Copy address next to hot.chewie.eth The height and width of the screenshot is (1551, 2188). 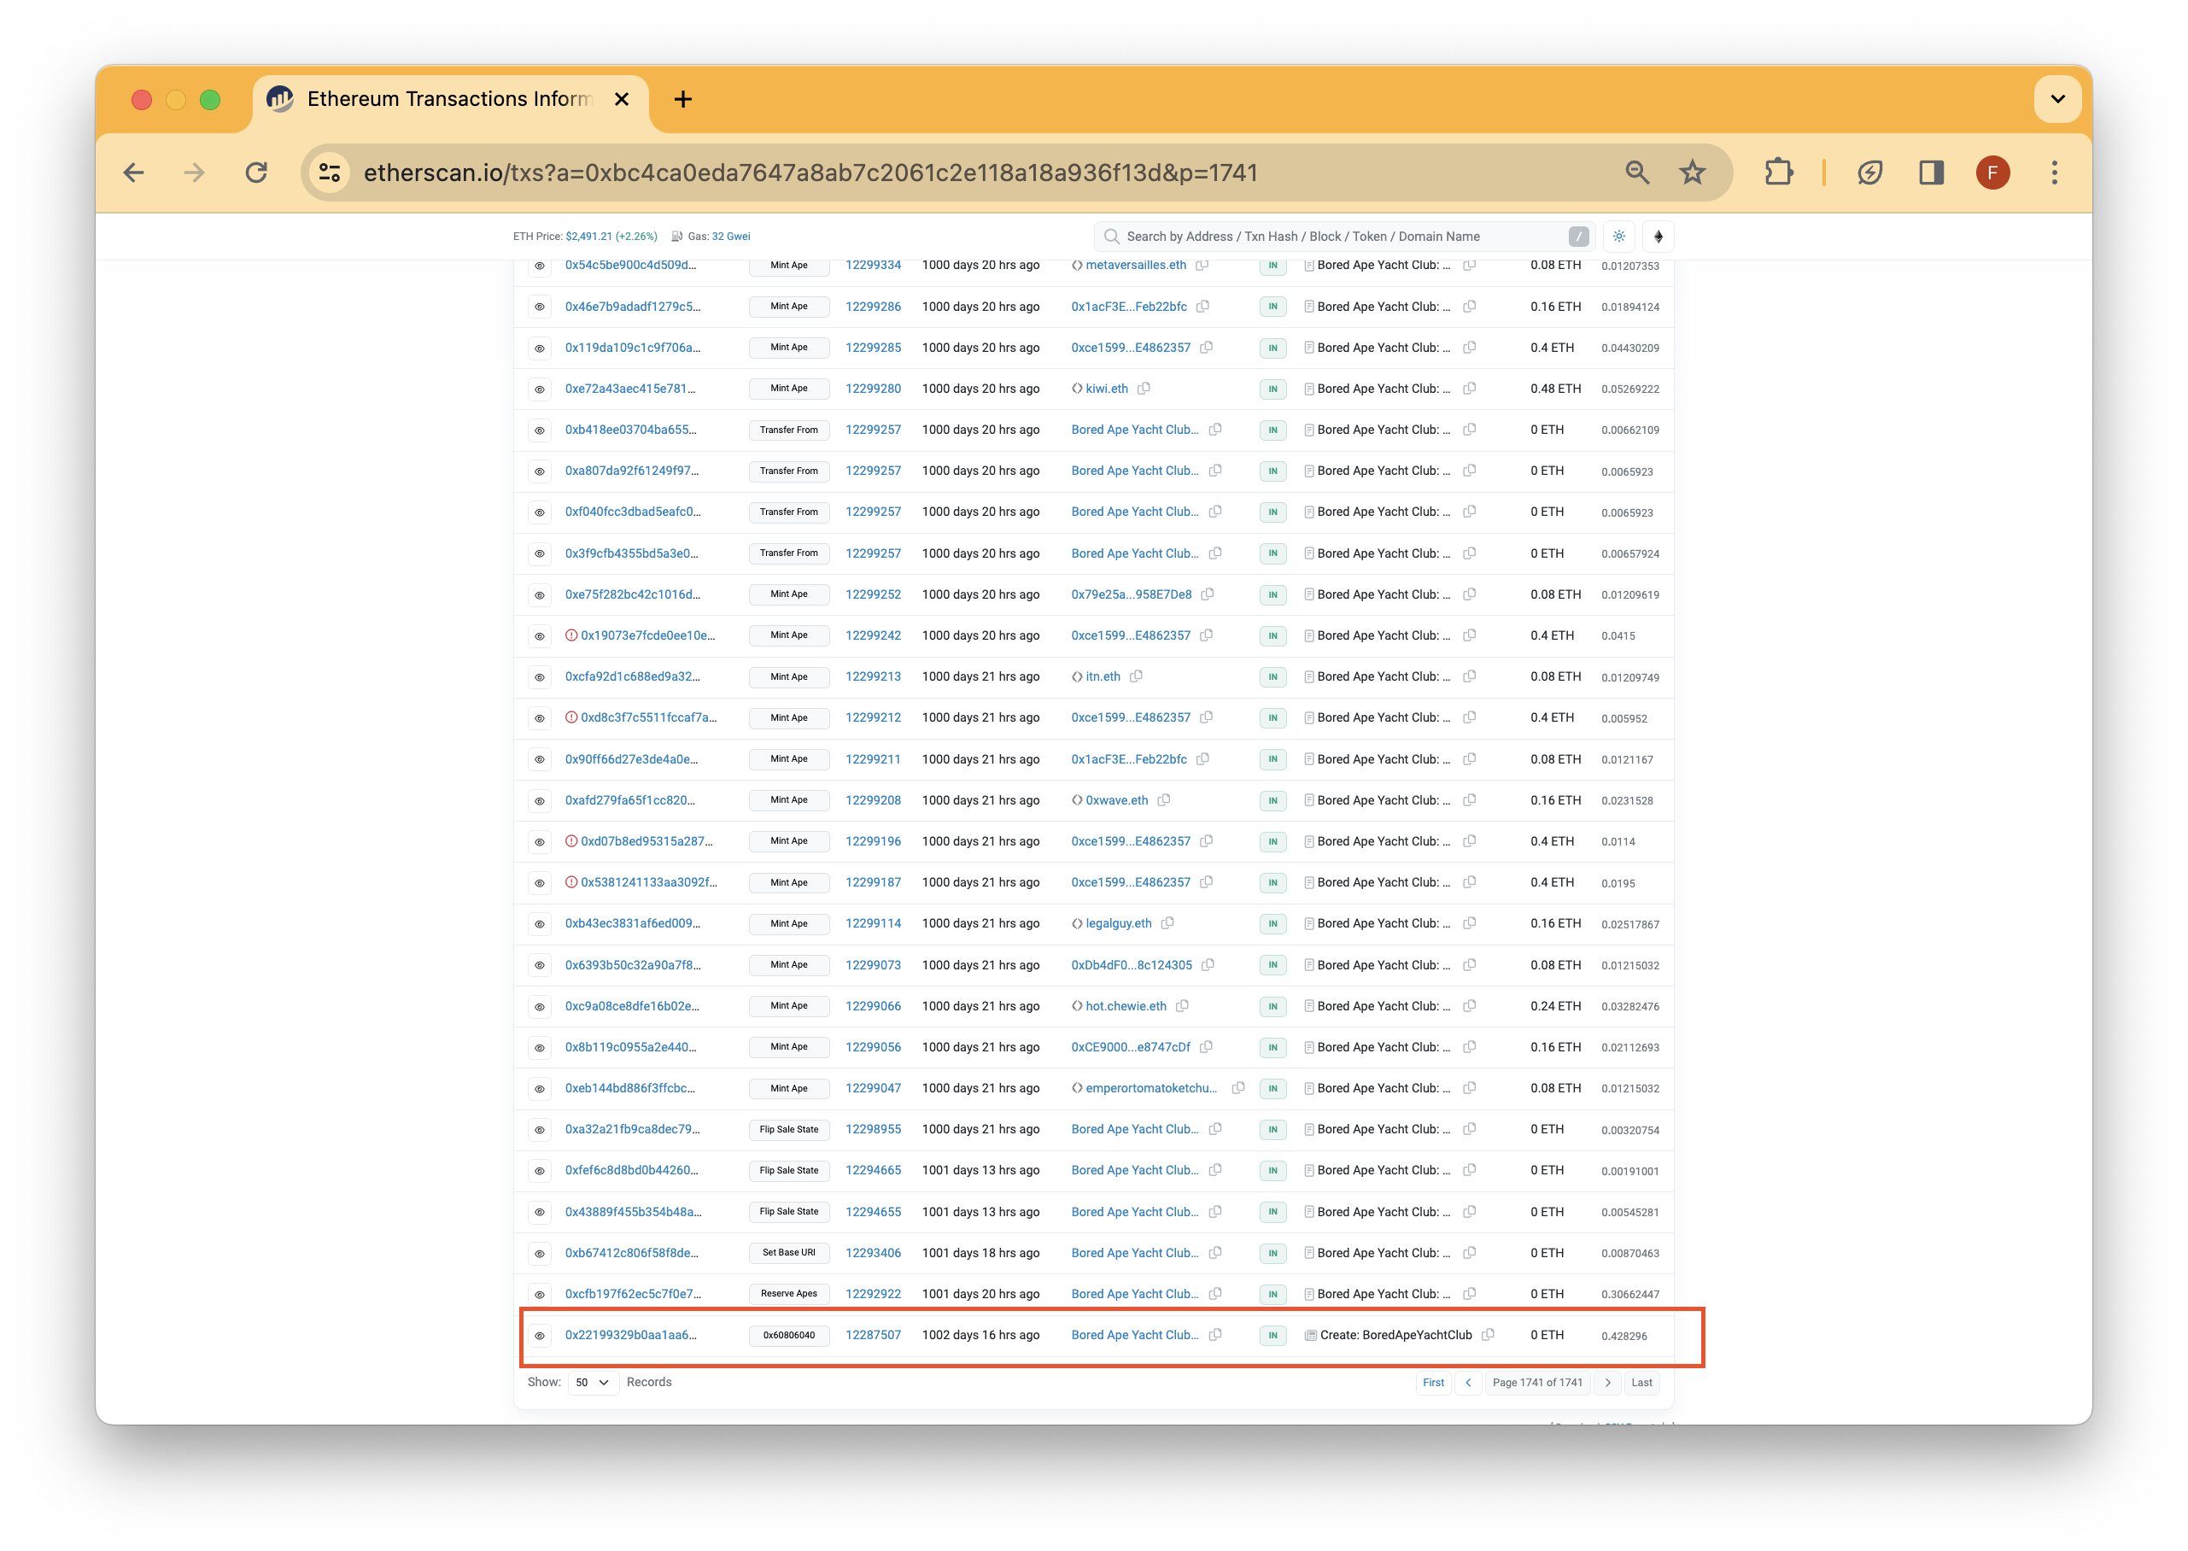[x=1181, y=1007]
